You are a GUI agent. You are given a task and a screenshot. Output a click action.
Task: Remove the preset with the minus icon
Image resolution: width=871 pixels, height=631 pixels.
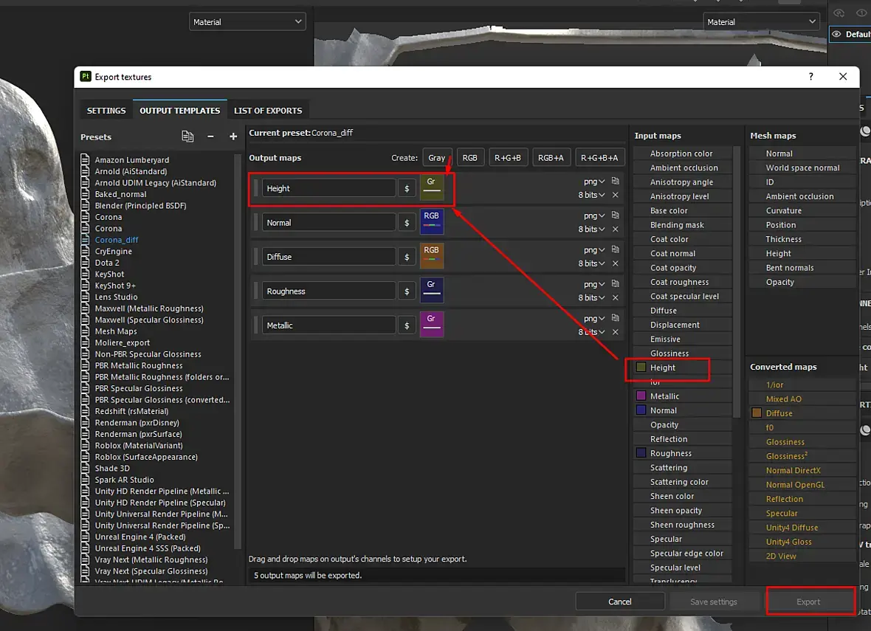[210, 137]
